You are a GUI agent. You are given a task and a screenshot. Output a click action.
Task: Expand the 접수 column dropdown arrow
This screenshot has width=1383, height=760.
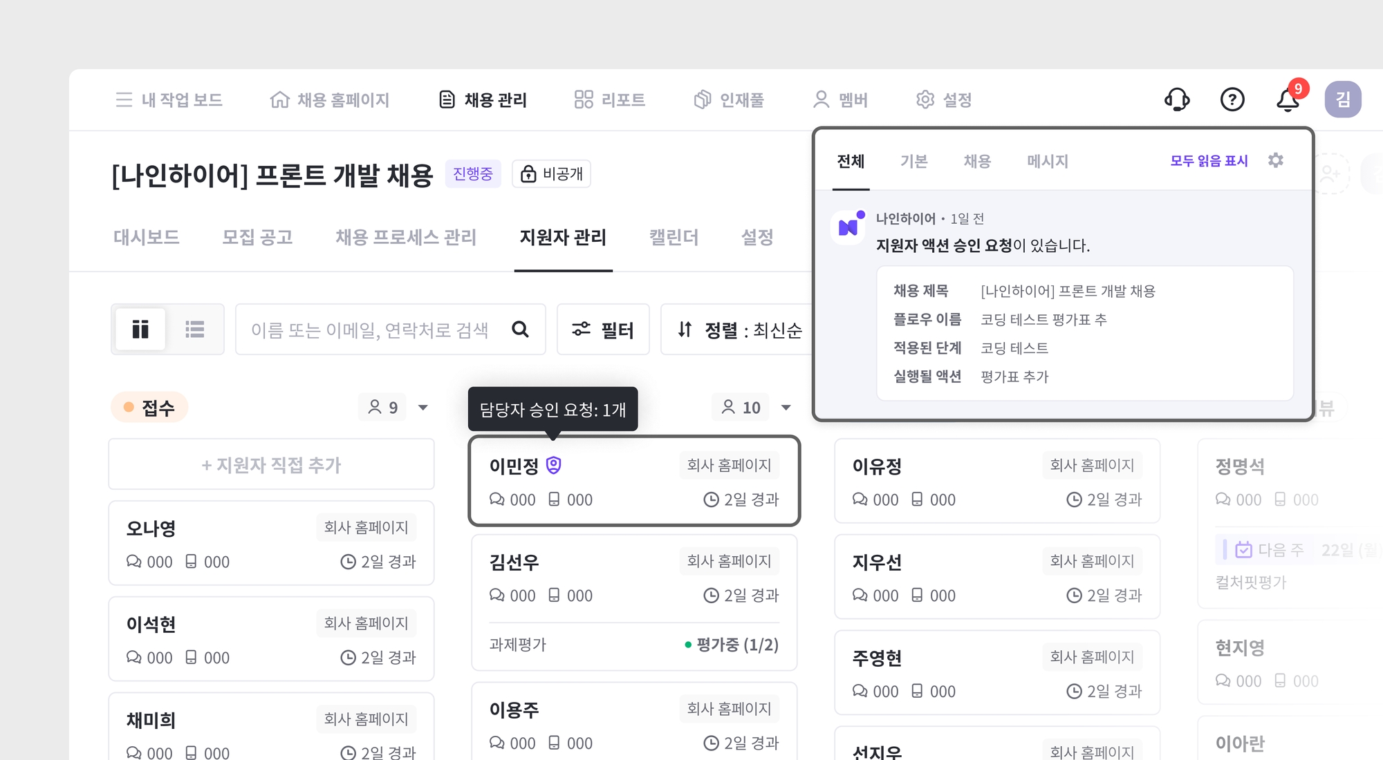coord(423,408)
